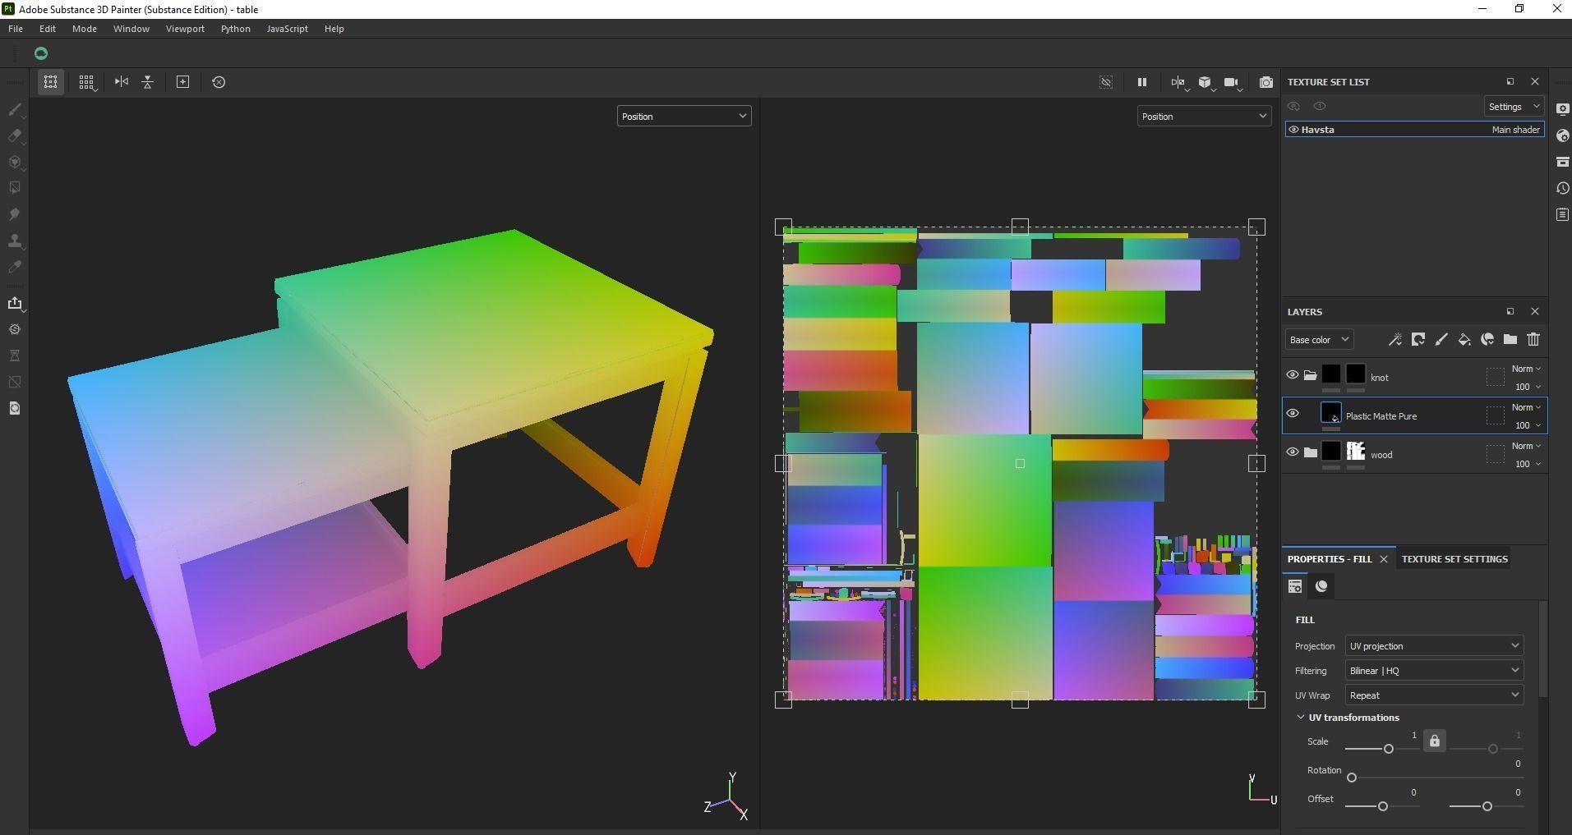Select the Material picker eyedropper
Screen dimensions: 1572x835
click(x=15, y=267)
